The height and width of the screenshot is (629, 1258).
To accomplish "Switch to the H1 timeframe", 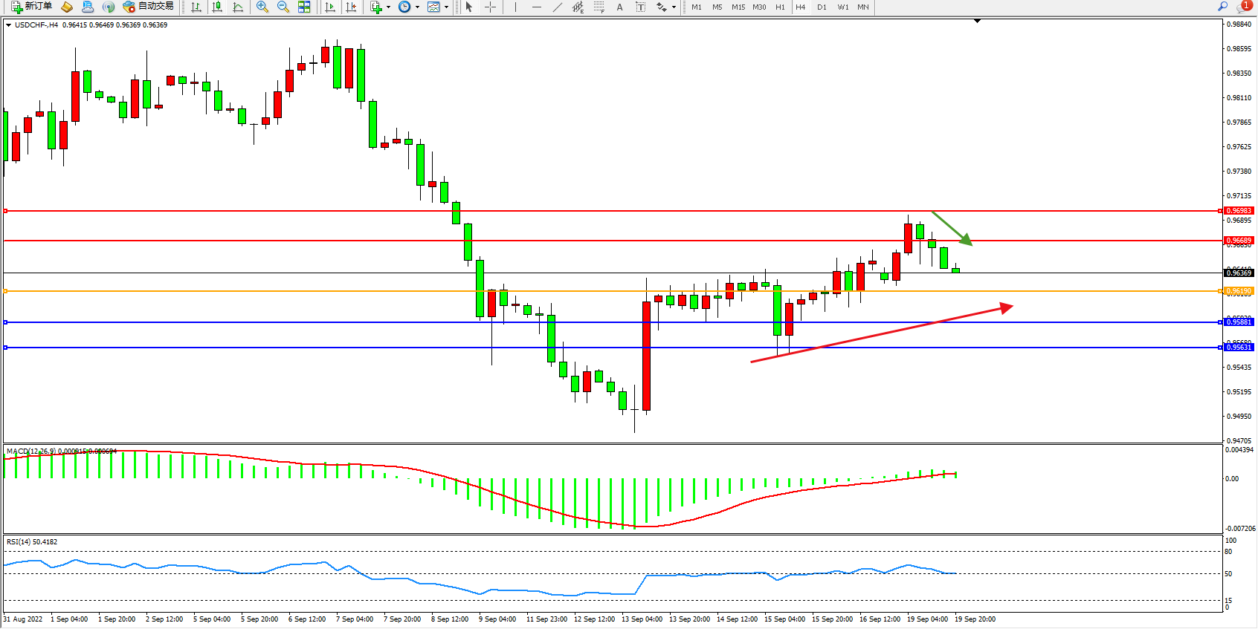I will (780, 7).
